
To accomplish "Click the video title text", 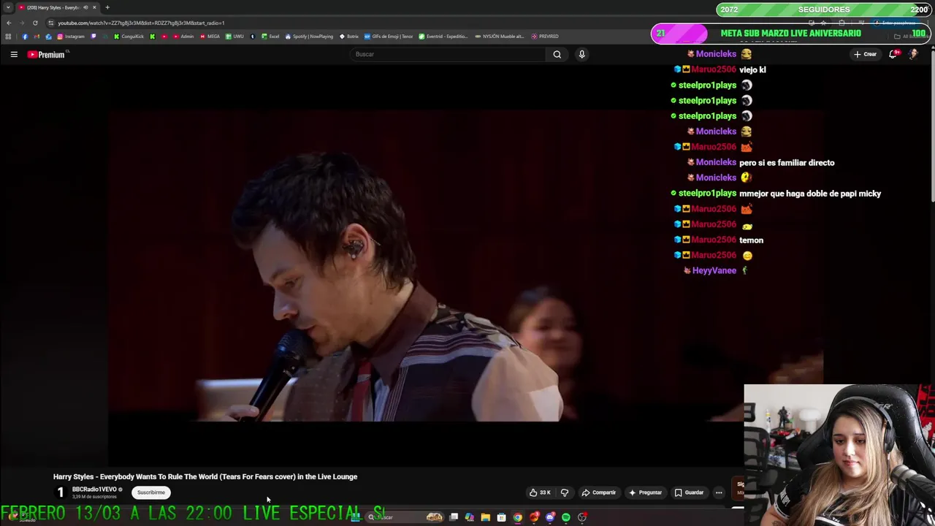I will [205, 476].
